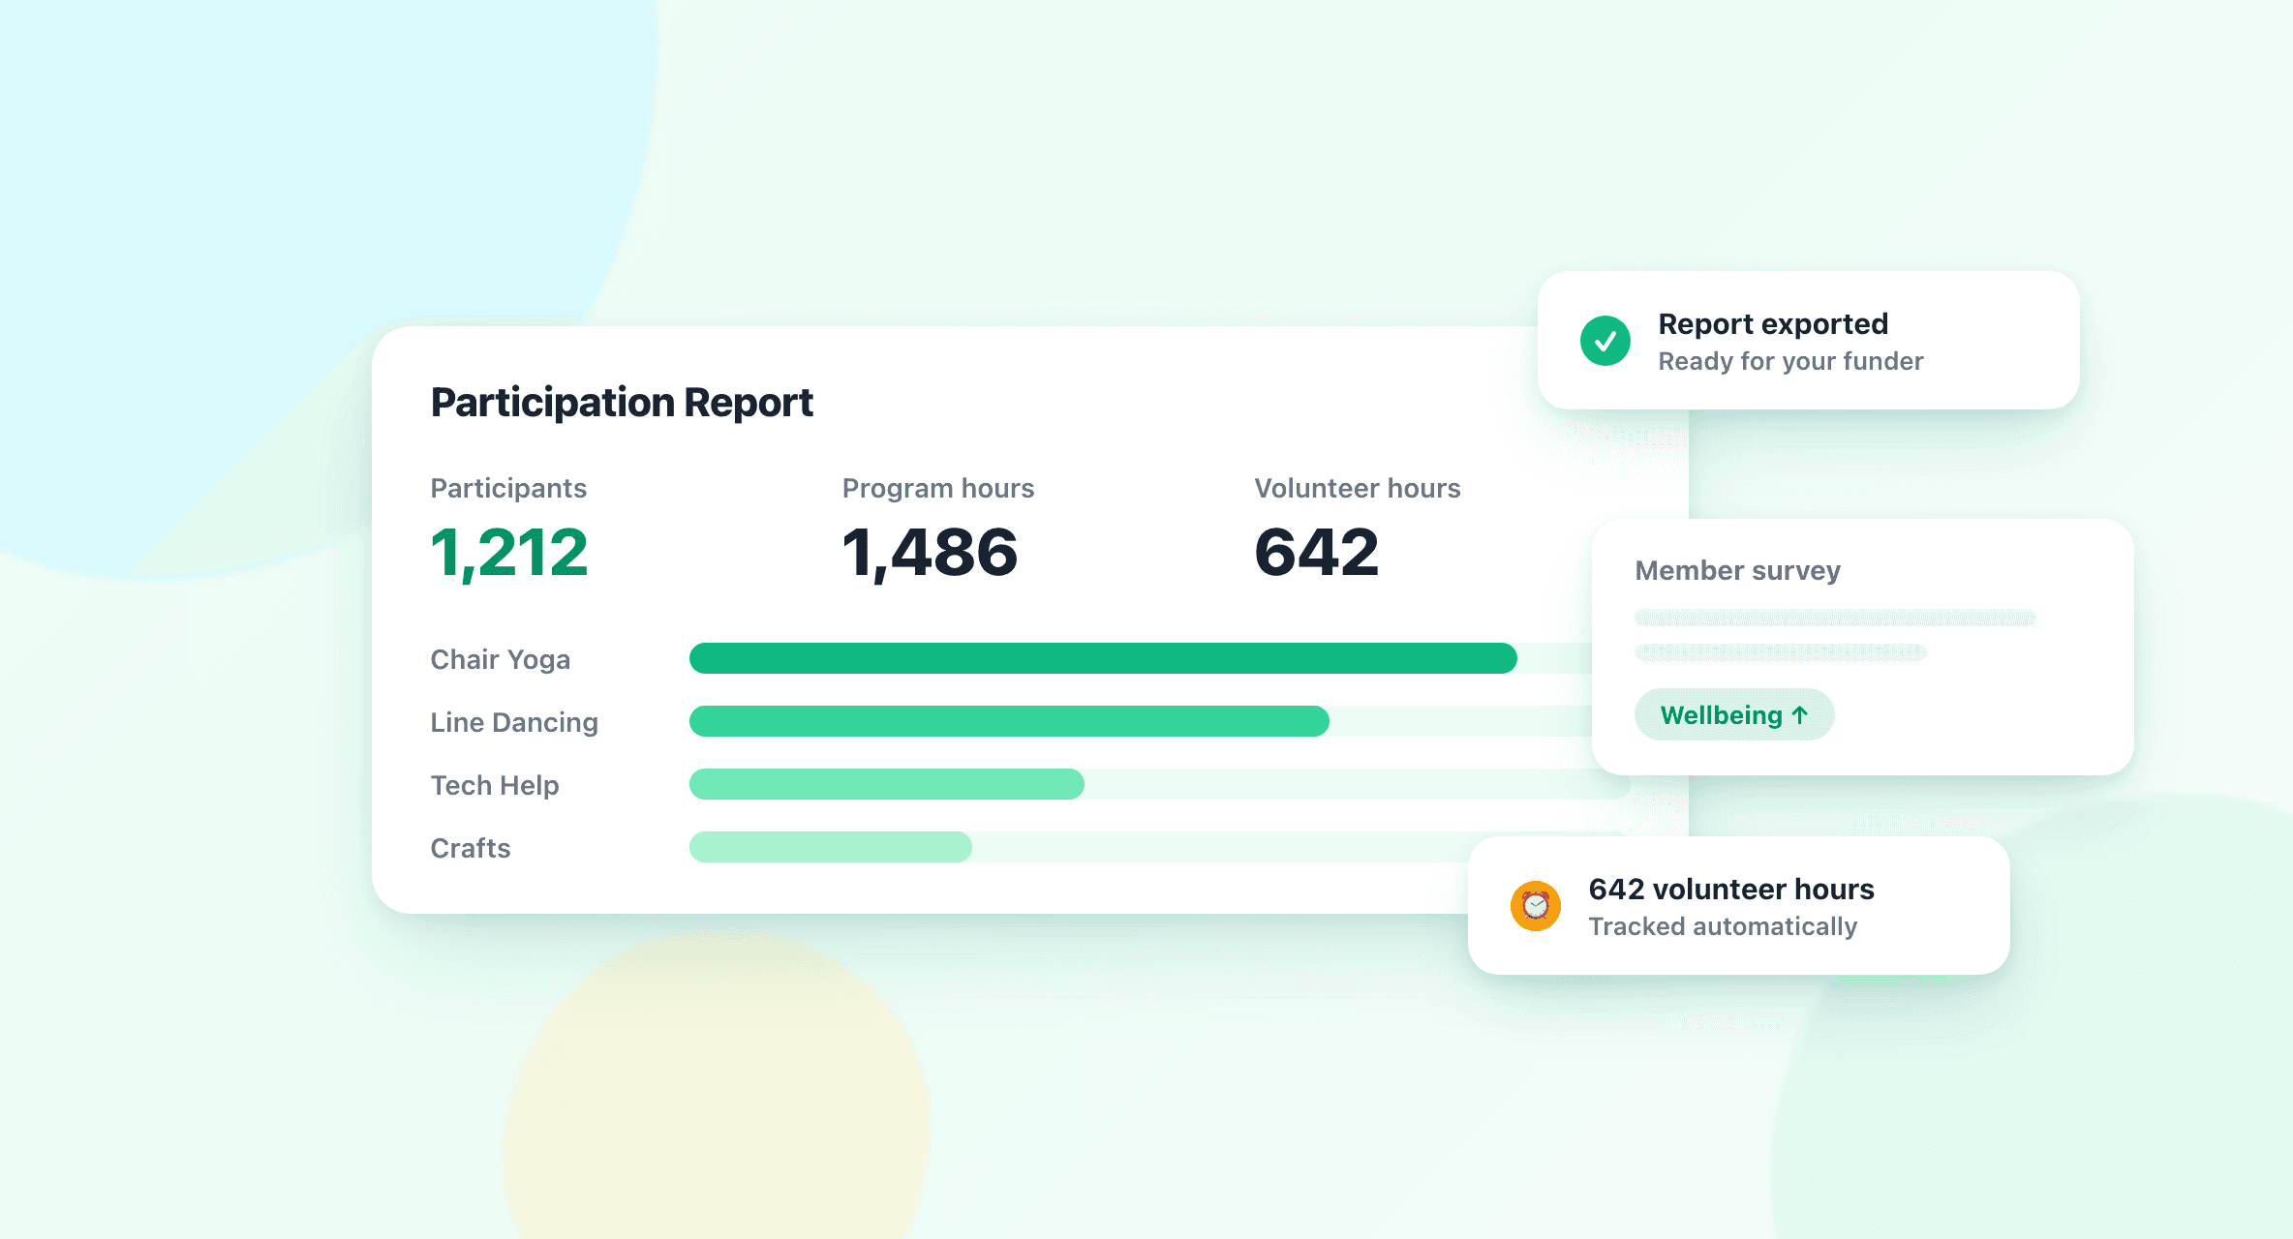Click the Tech Help progress bar
The image size is (2293, 1239).
pyautogui.click(x=887, y=784)
